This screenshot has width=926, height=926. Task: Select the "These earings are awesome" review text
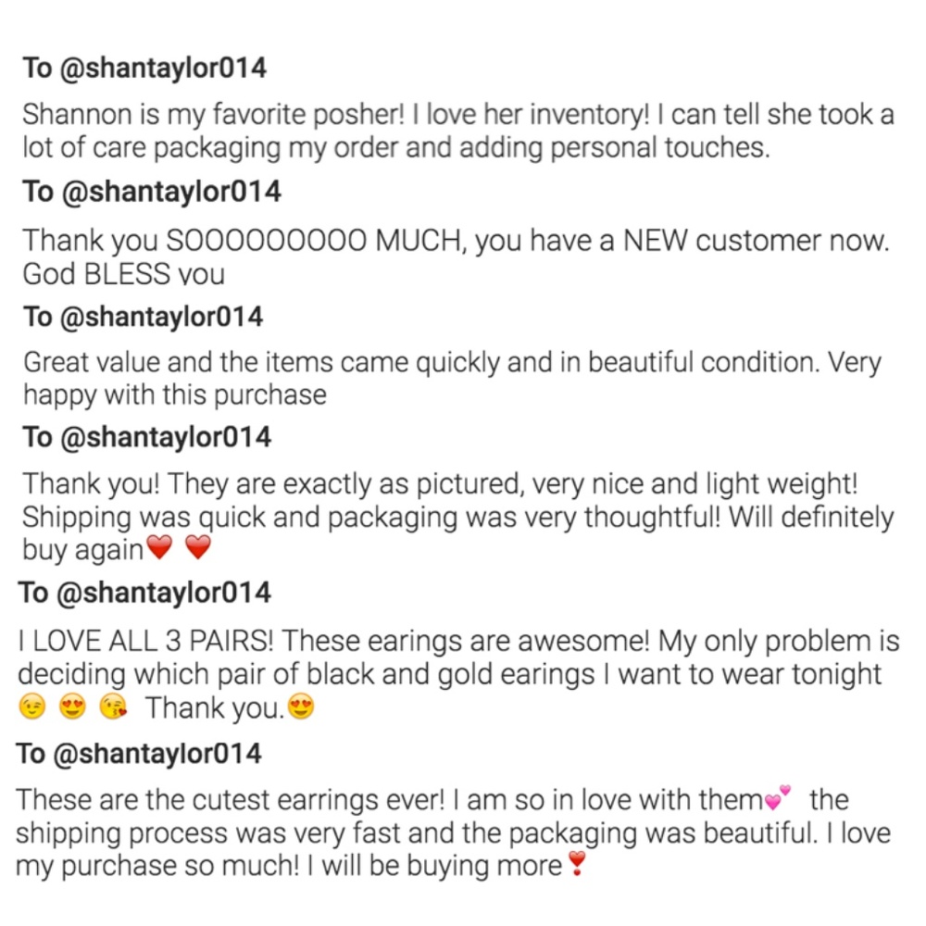(454, 657)
